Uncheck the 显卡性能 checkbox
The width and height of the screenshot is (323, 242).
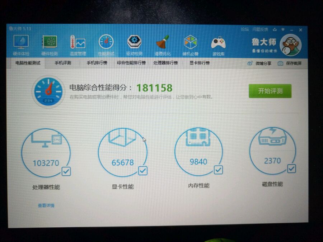pyautogui.click(x=143, y=171)
